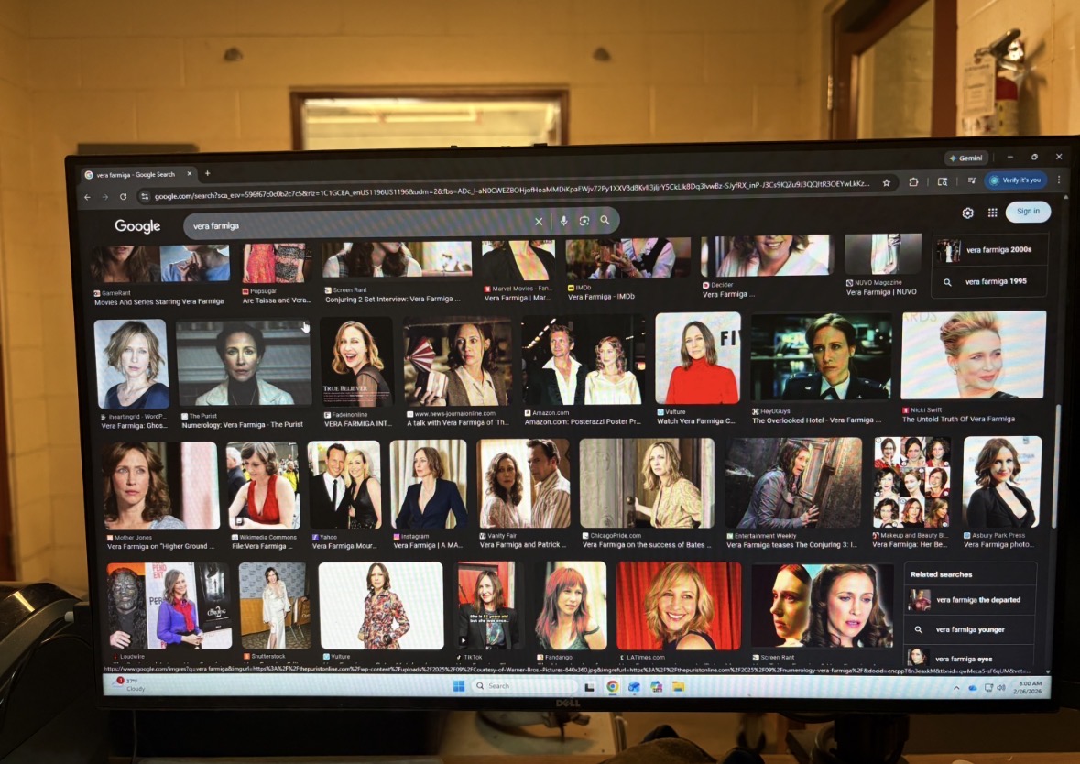Open the clock showing 8:00 AM
Screen dimensions: 1080x764
(1028, 688)
